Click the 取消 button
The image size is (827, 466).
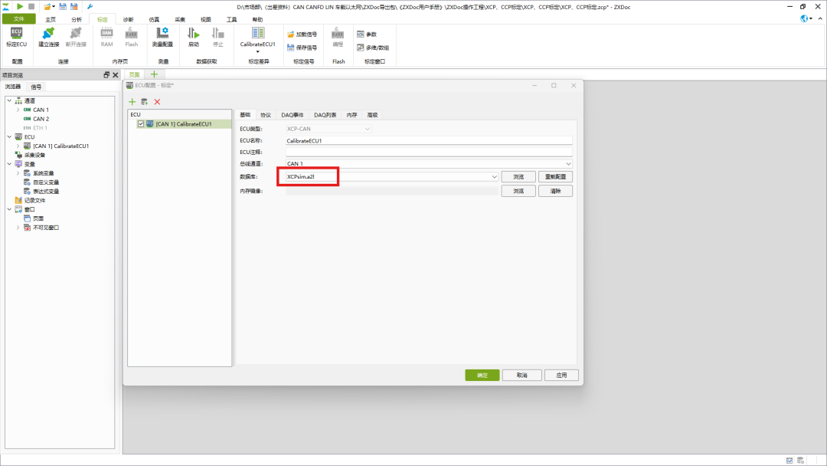521,376
